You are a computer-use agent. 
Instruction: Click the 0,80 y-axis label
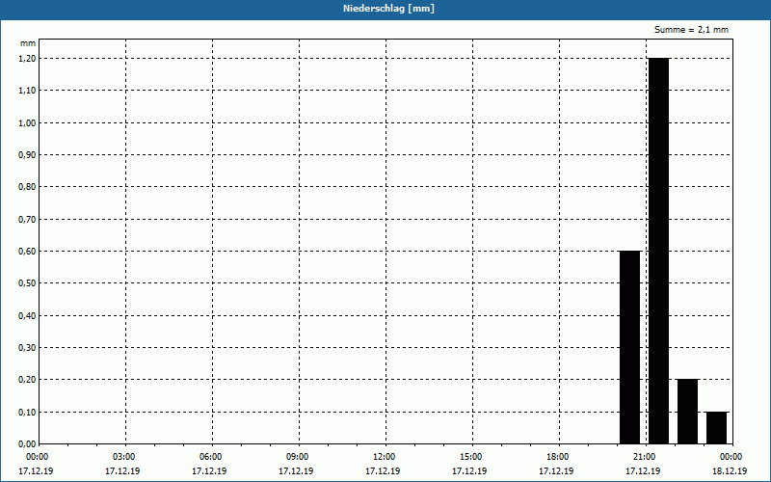point(27,187)
